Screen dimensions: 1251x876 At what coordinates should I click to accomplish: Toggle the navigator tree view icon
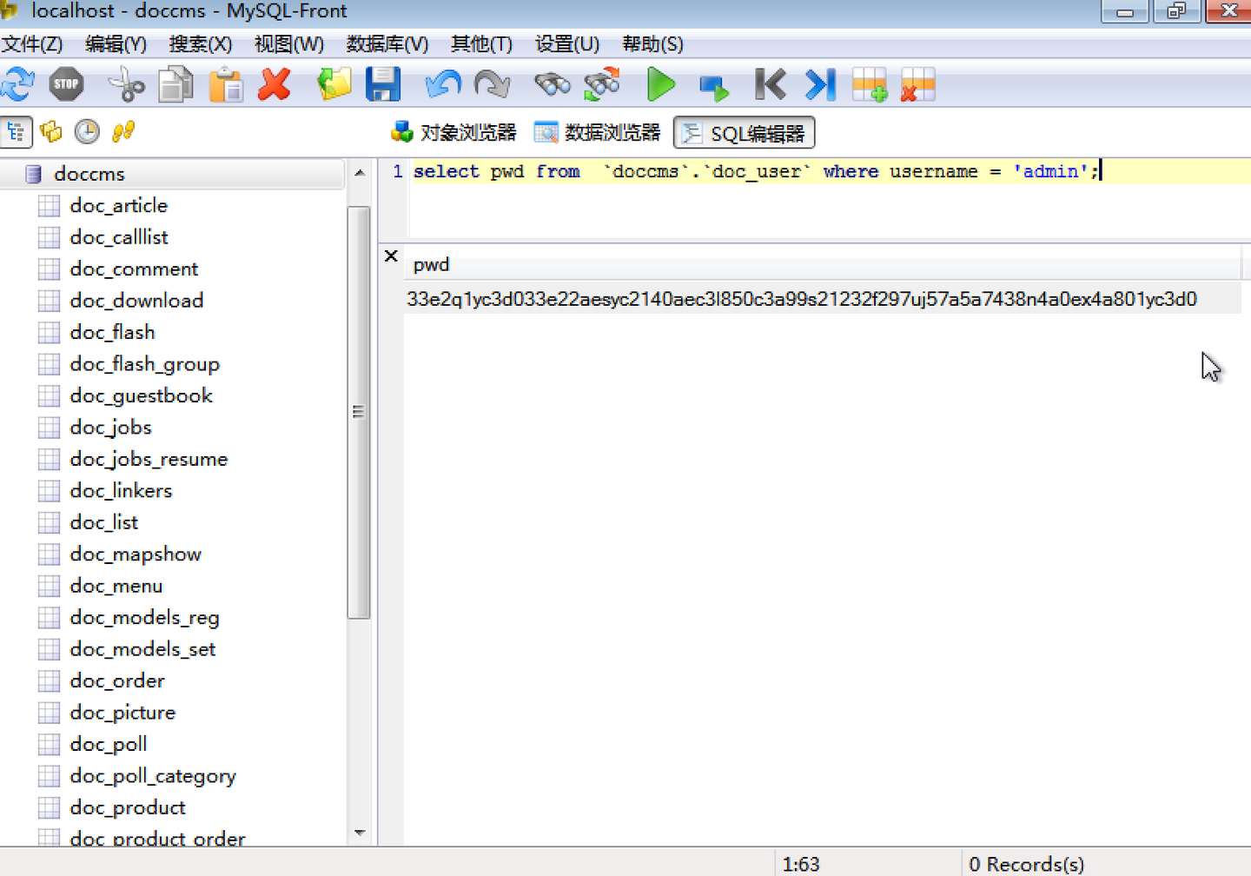[17, 132]
